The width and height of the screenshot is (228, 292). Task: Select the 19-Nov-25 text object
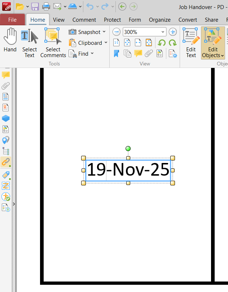point(128,170)
